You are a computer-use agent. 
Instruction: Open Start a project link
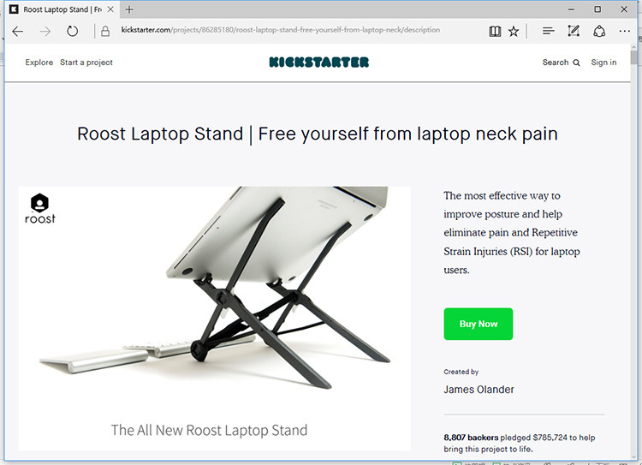tap(86, 63)
